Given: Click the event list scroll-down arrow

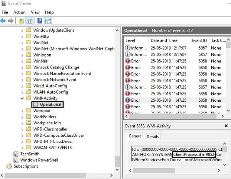Looking at the screenshot, I should (228, 110).
